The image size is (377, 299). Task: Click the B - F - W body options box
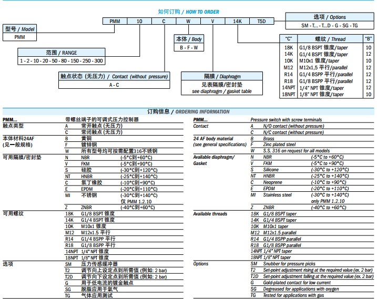189,47
